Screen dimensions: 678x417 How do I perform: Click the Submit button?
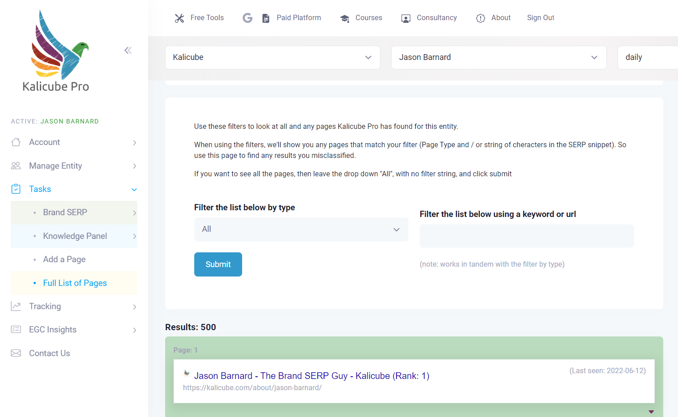[x=218, y=264]
